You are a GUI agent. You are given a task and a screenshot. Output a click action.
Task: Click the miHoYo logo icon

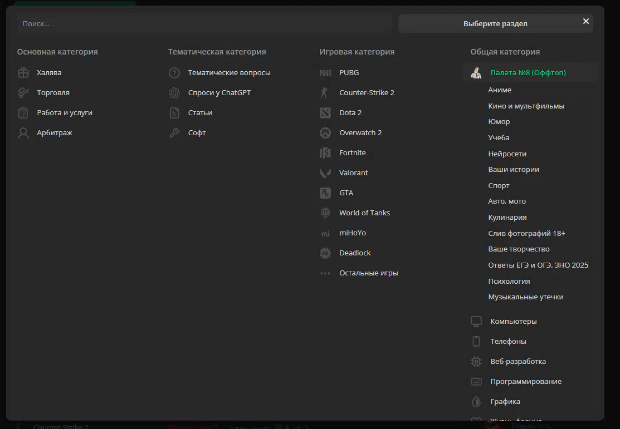point(325,234)
